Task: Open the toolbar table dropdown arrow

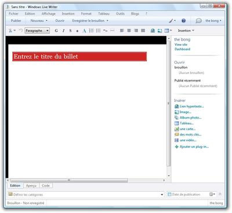Action: pyautogui.click(x=171, y=31)
